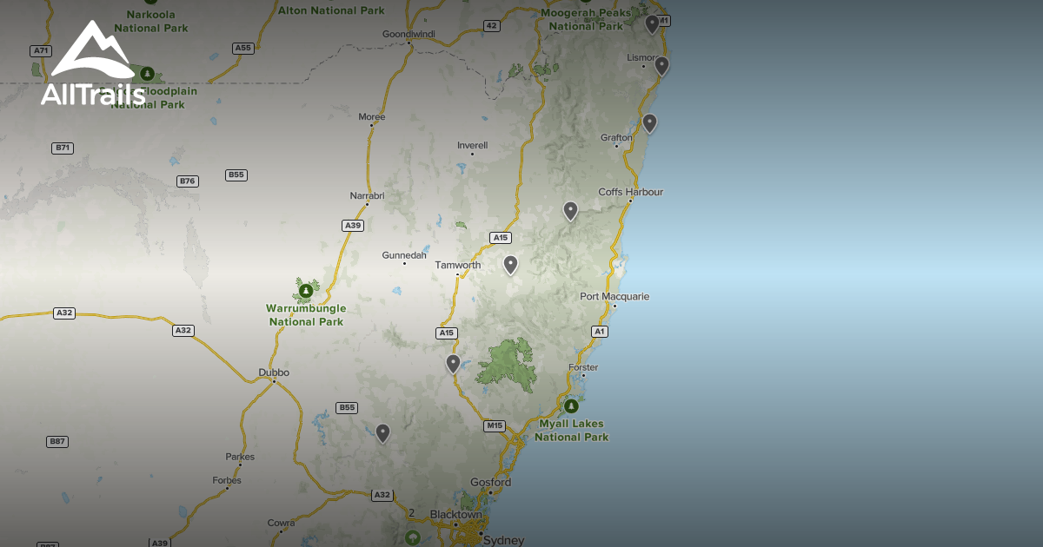1043x547 pixels.
Task: Click the A1 highway shield near Port Macquarie
Action: (599, 332)
